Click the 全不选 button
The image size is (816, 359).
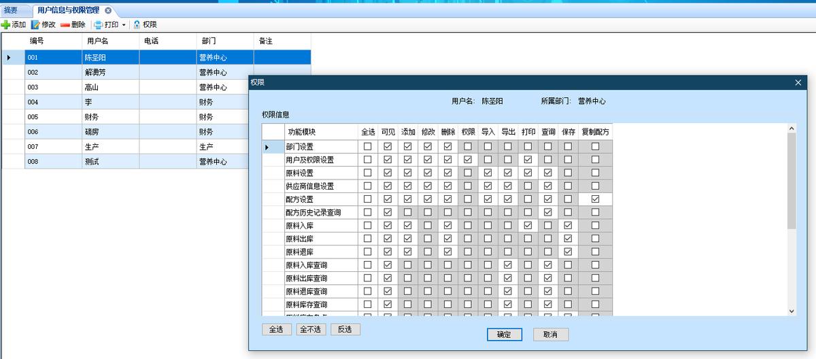click(x=311, y=329)
